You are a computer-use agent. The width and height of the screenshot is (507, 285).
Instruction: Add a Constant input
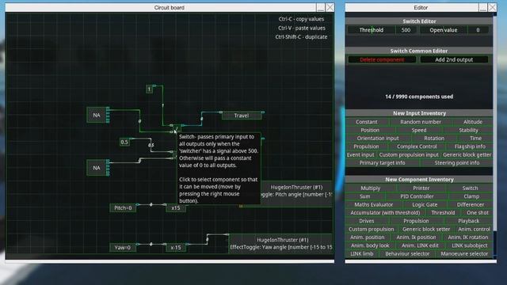coord(367,122)
